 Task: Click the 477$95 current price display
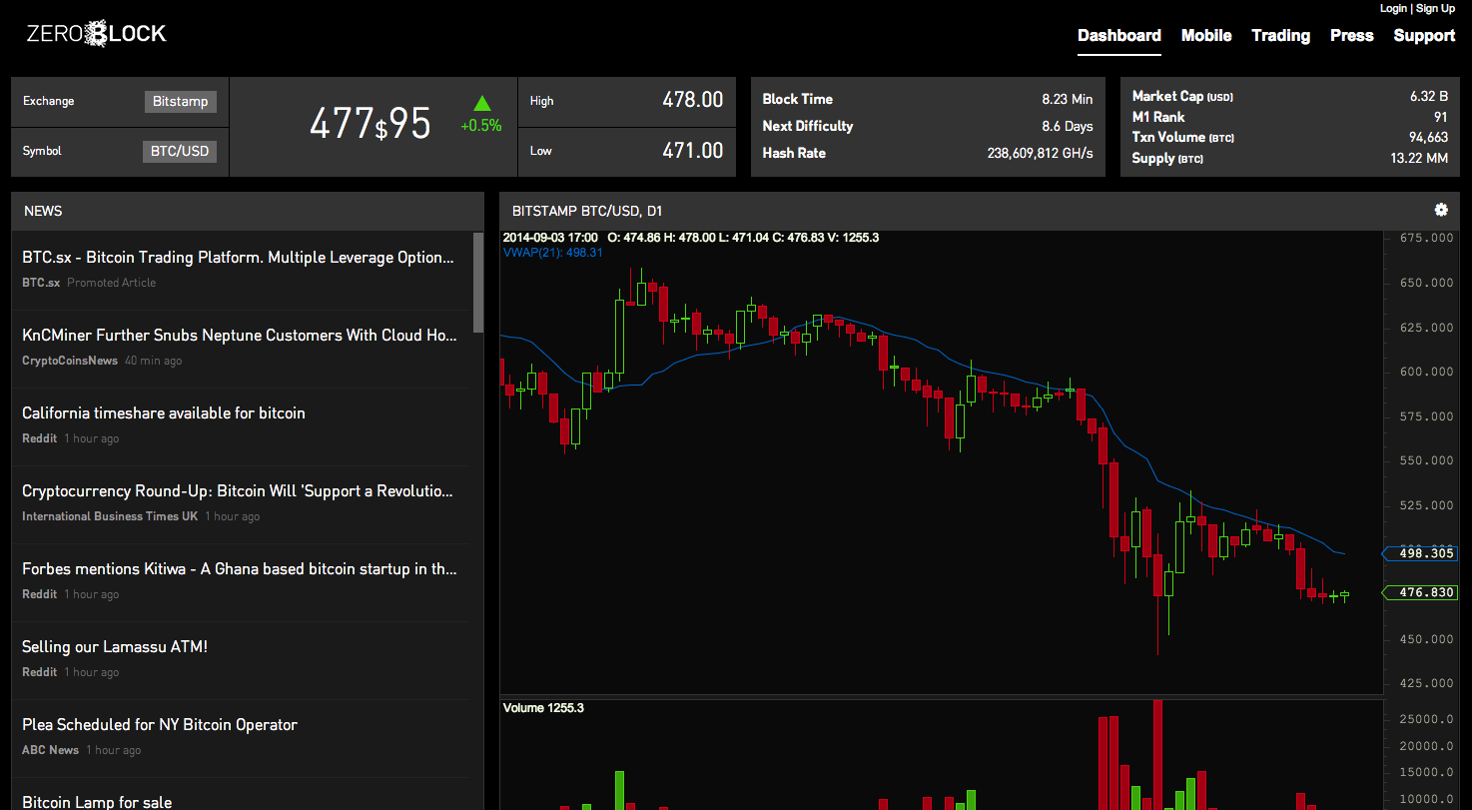(370, 125)
